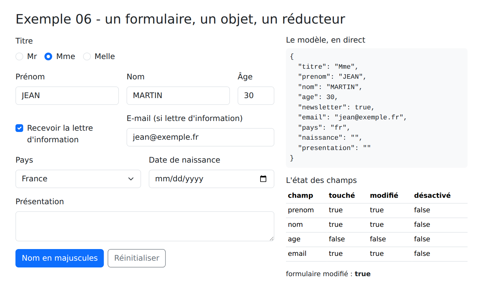Click the Nom en majuscules button
Screen dimensions: 483x291
(x=60, y=258)
